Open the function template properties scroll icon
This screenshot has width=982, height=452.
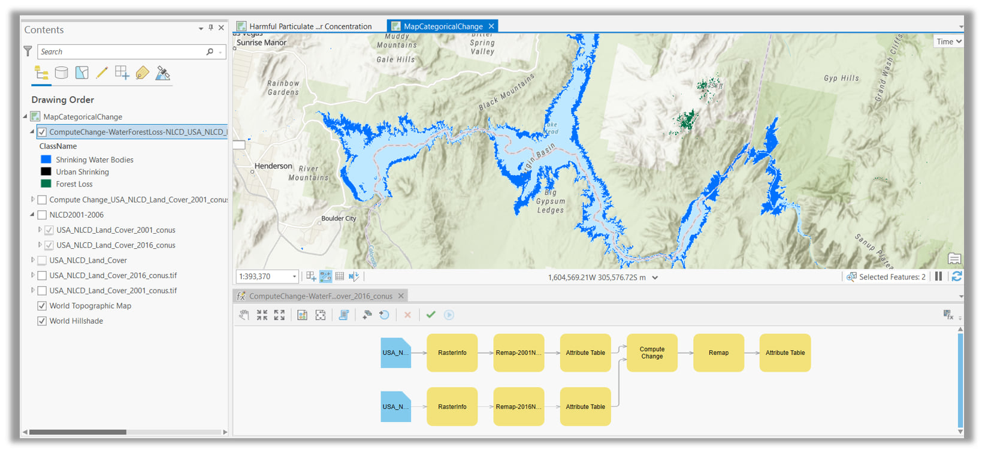(344, 315)
